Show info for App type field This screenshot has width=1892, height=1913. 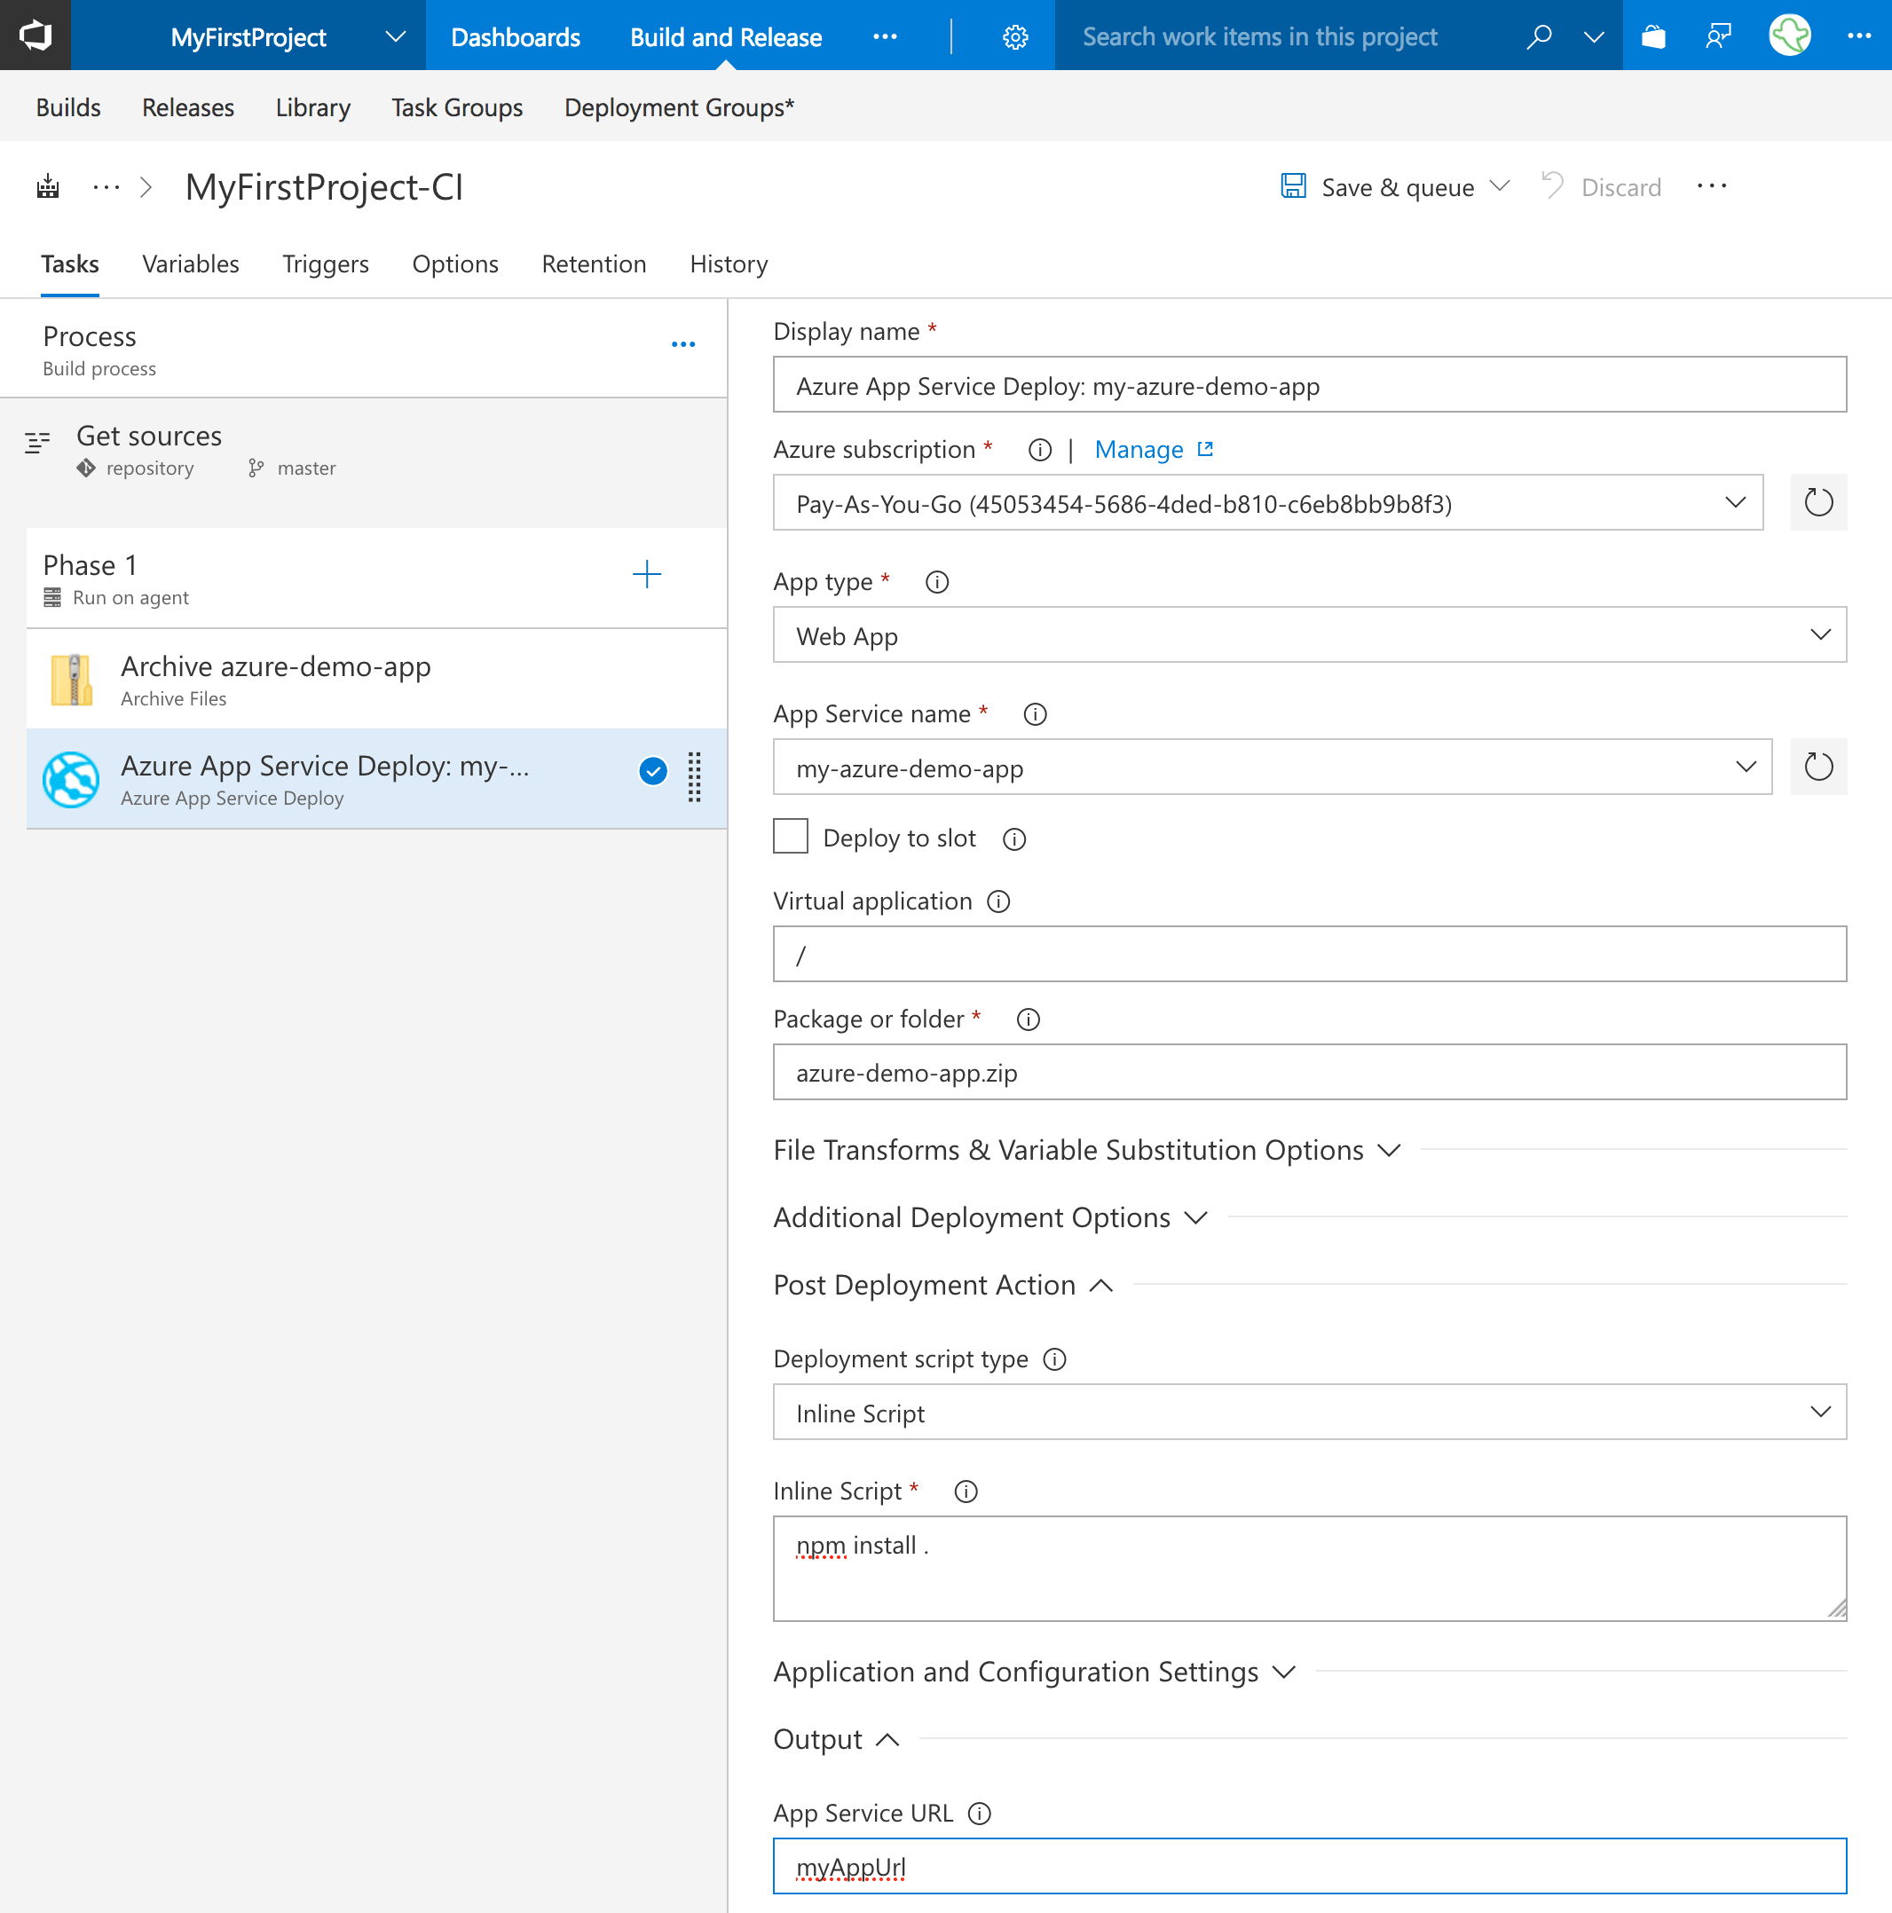coord(937,582)
